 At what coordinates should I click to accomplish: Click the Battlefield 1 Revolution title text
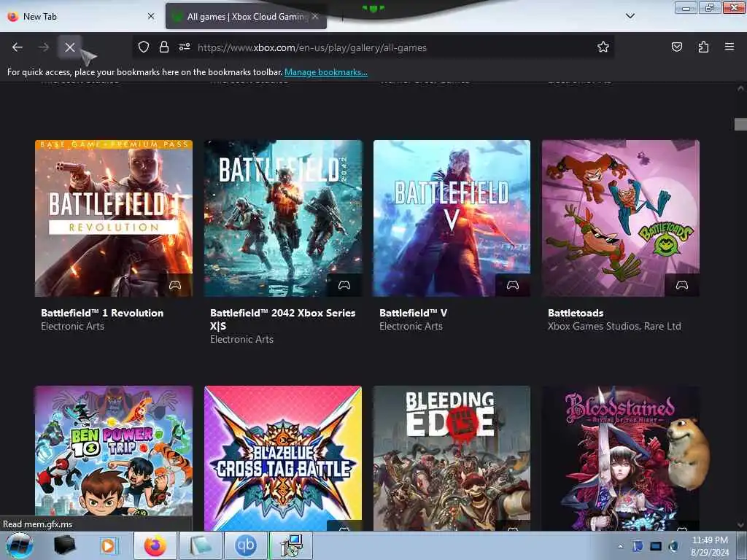(102, 313)
